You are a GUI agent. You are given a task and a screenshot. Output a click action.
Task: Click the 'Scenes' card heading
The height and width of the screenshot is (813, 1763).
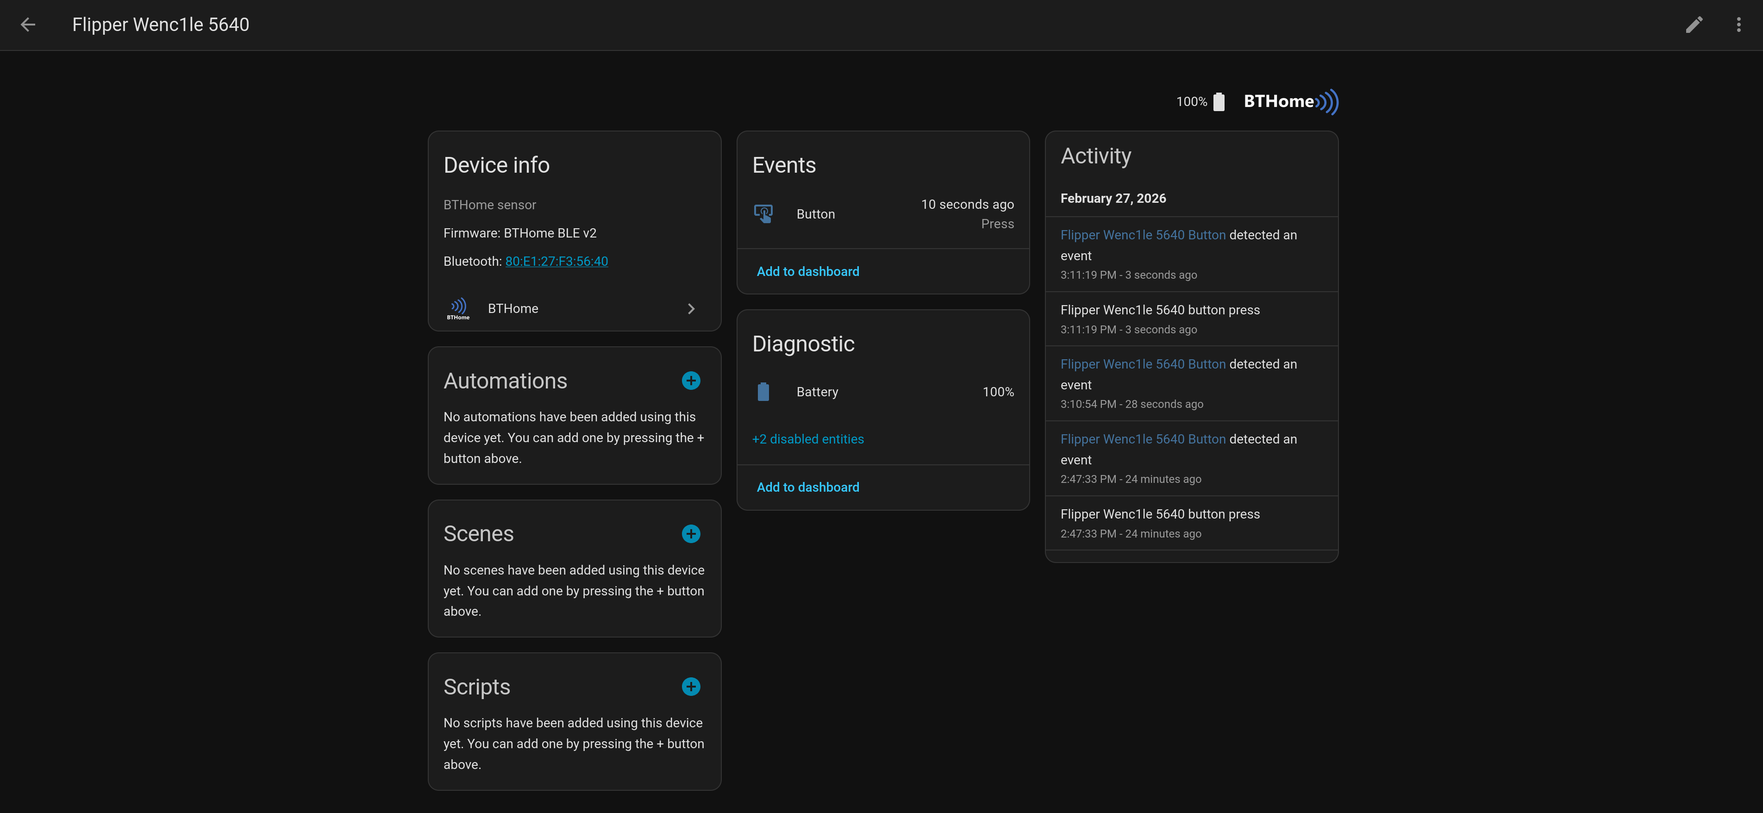pos(478,534)
